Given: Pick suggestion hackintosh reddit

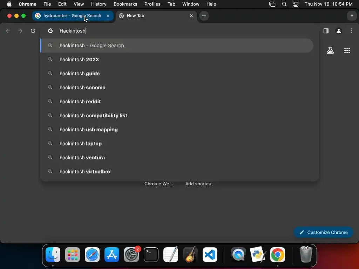Looking at the screenshot, I should (x=177, y=102).
